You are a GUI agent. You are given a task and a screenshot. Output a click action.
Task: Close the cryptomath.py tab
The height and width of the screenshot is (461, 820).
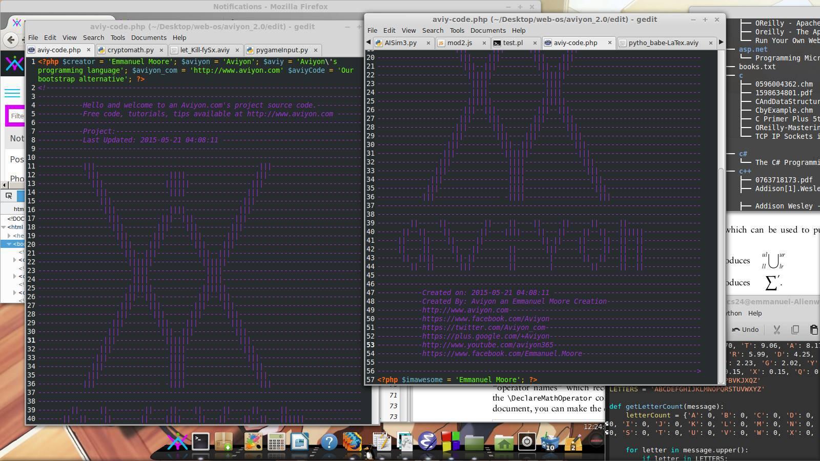[161, 50]
